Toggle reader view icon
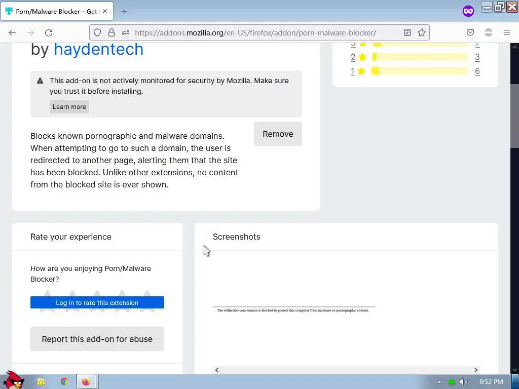Image resolution: width=519 pixels, height=389 pixels. point(407,32)
